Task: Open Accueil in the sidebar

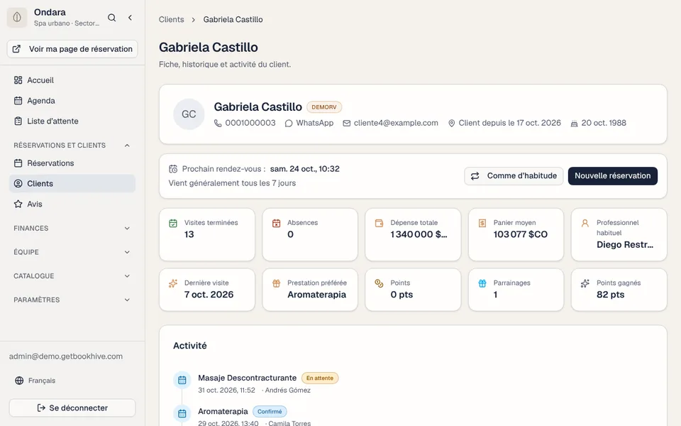Action: coord(72,80)
